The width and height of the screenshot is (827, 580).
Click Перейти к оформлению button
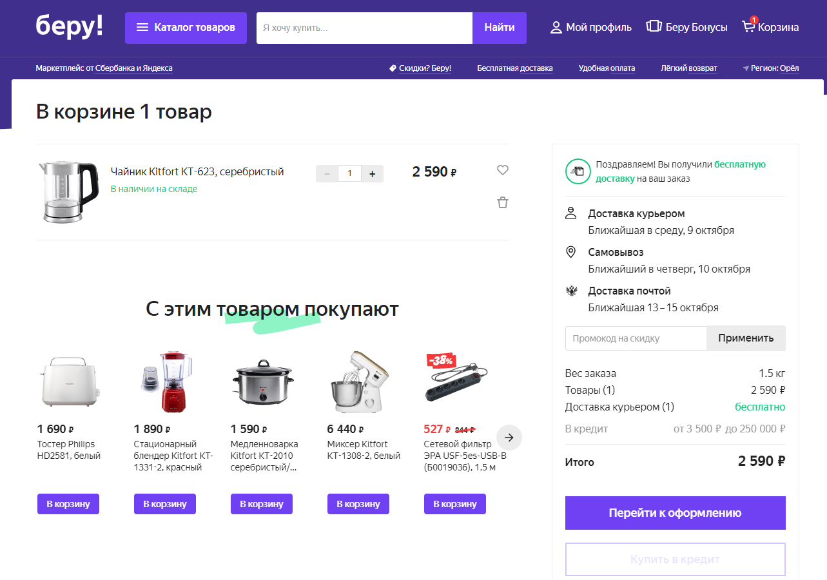[x=675, y=513]
